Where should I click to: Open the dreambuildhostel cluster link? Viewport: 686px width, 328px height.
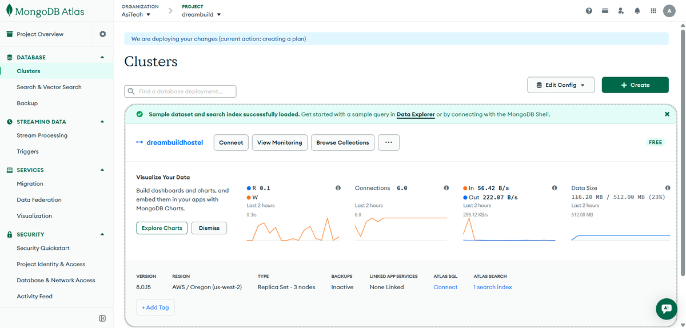click(x=175, y=143)
